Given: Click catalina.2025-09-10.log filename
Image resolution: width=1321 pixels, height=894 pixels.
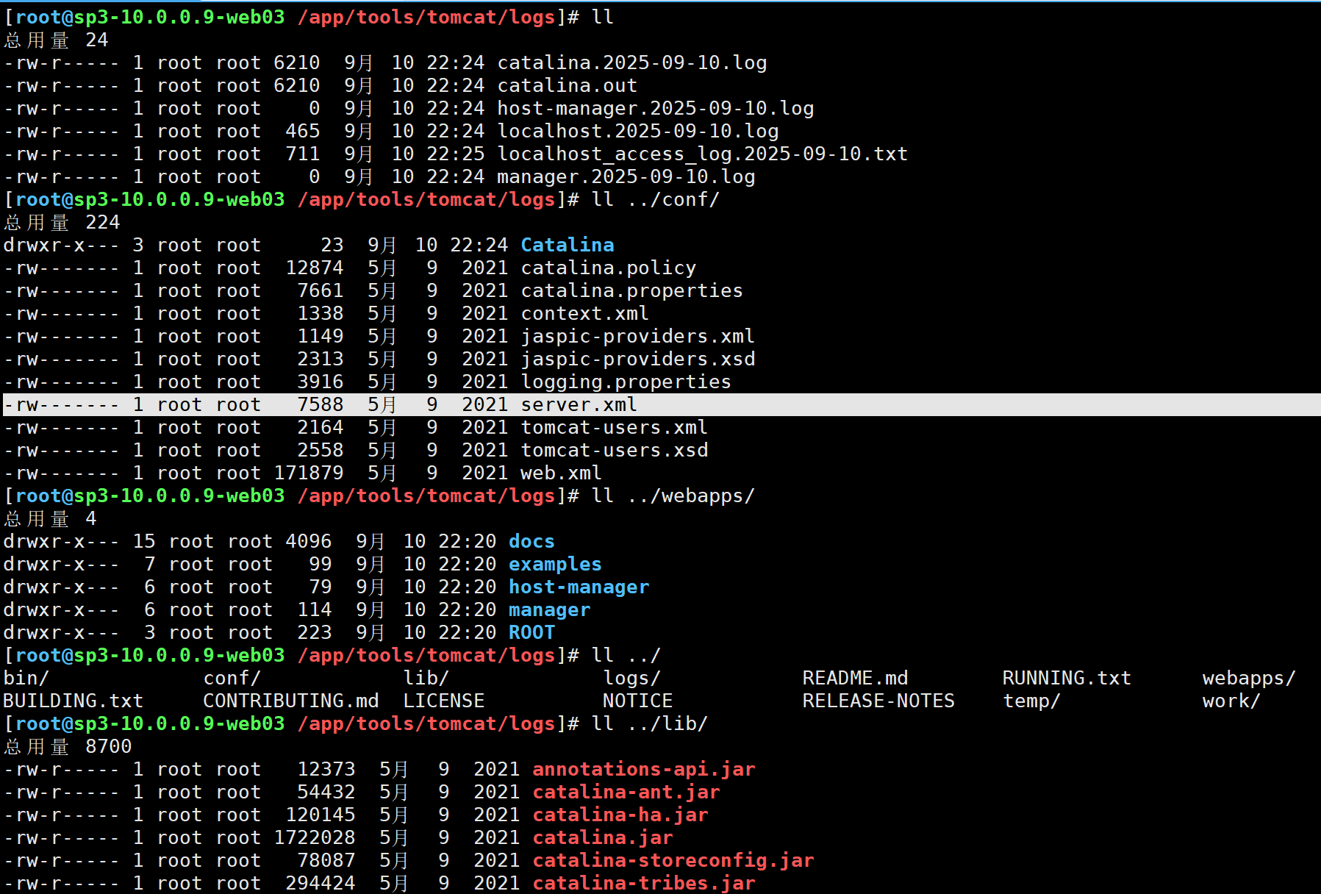Looking at the screenshot, I should pyautogui.click(x=632, y=62).
